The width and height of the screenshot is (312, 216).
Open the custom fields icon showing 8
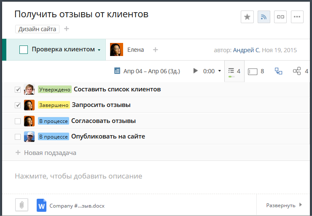(x=256, y=71)
